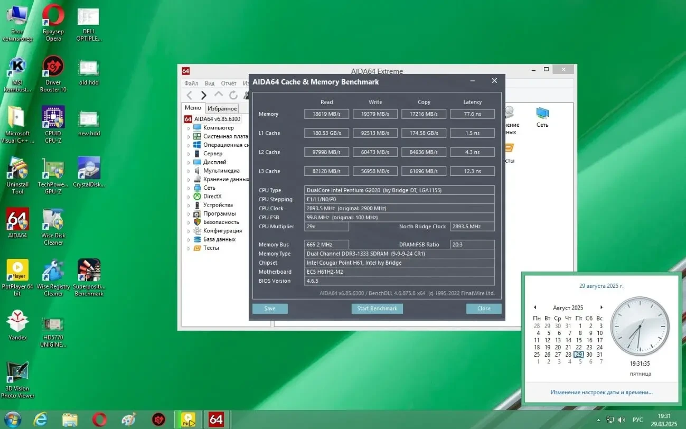The height and width of the screenshot is (429, 686).
Task: Click the CPU Multiplier 29x value field
Action: (x=326, y=226)
